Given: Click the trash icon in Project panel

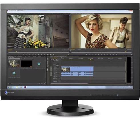Looking at the screenshot, I should tap(45, 84).
